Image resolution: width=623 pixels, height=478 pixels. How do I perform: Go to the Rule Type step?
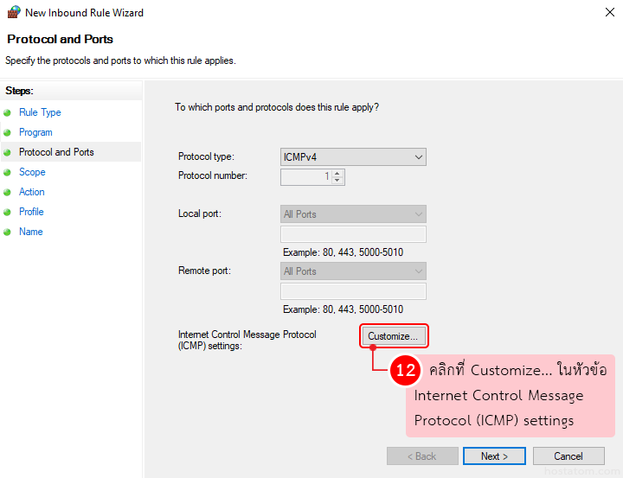(40, 112)
